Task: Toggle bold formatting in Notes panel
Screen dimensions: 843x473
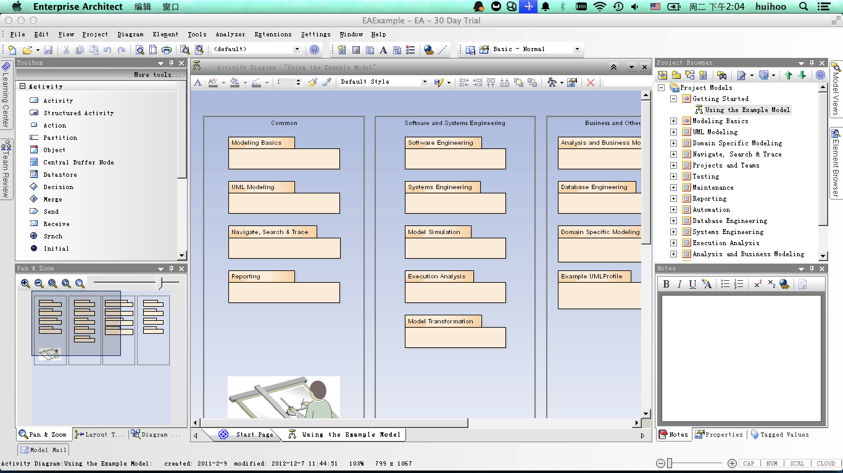Action: (666, 284)
